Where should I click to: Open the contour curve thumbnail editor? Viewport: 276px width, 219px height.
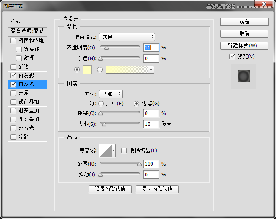click(x=106, y=151)
